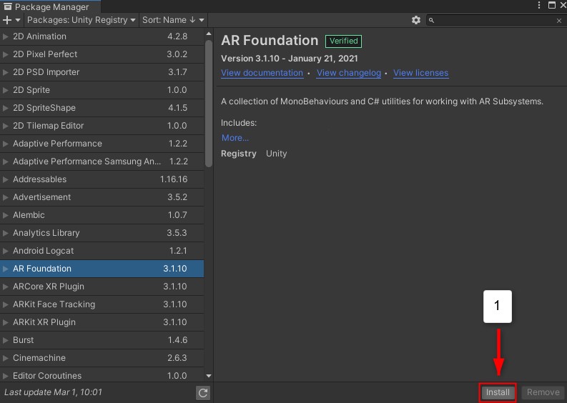Open the View documentation link
This screenshot has height=403, width=567.
(x=262, y=73)
